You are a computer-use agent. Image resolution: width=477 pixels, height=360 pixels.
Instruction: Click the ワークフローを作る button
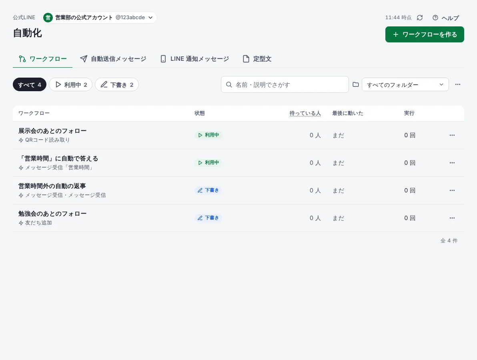(425, 34)
